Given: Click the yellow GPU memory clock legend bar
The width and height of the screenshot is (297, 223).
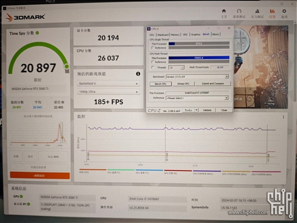Looking at the screenshot, I should click(236, 171).
